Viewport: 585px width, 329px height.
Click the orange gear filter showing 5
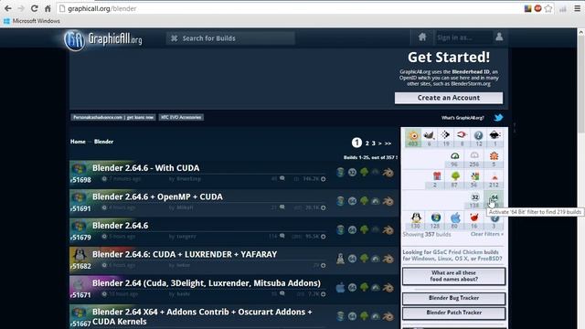(x=494, y=158)
